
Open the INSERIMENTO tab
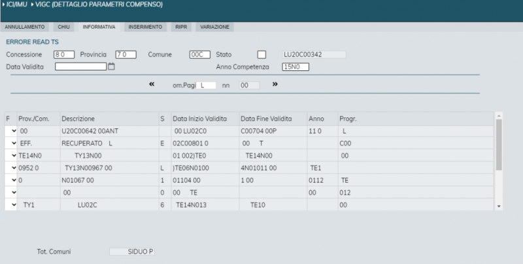[145, 27]
